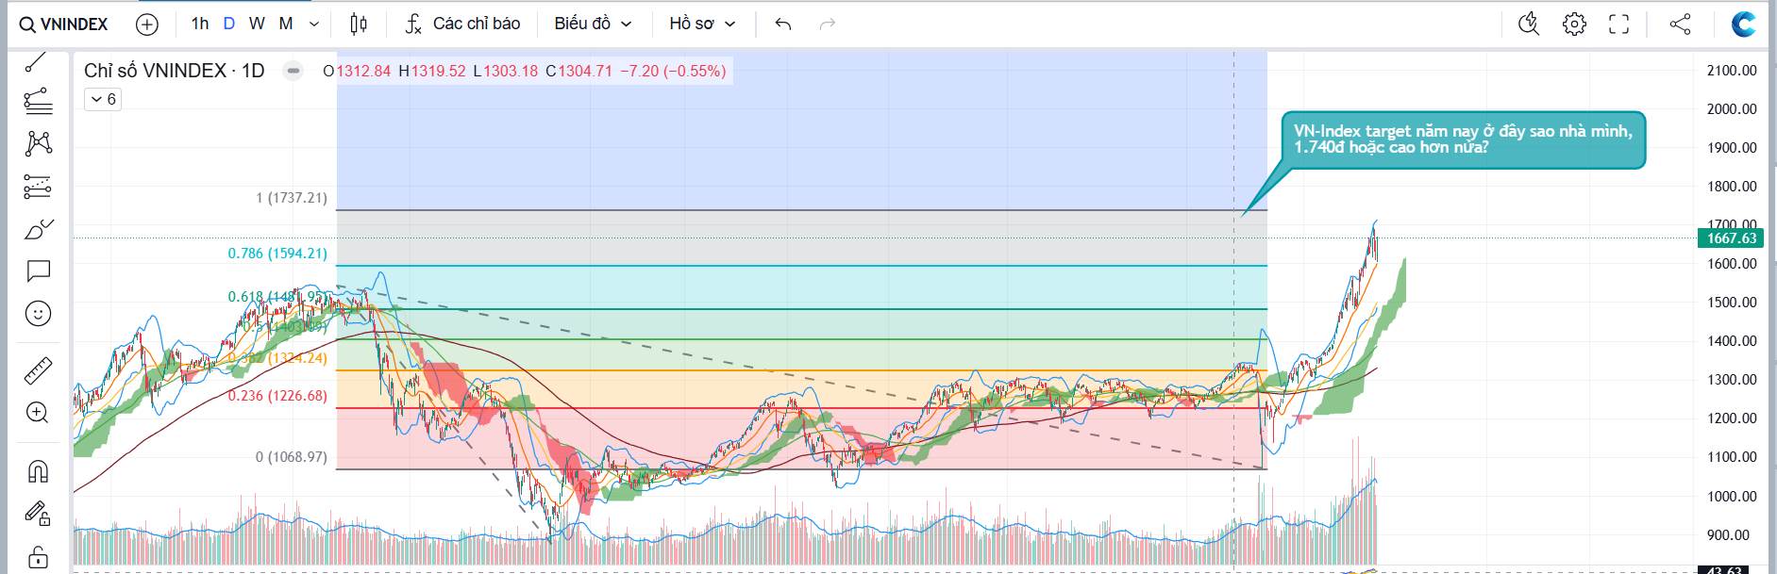Select the Fibonacci retracement tool
This screenshot has width=1777, height=574.
click(37, 100)
